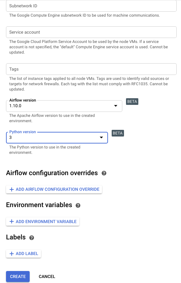Click the Cancel button
The image size is (181, 283).
point(47,276)
